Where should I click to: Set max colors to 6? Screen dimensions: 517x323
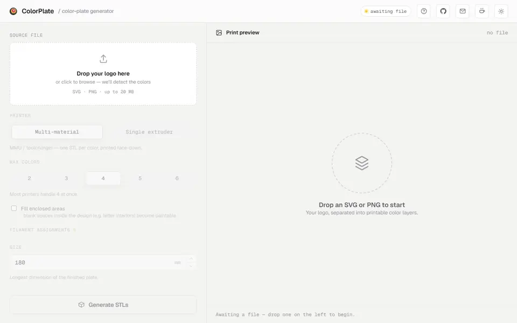[177, 178]
